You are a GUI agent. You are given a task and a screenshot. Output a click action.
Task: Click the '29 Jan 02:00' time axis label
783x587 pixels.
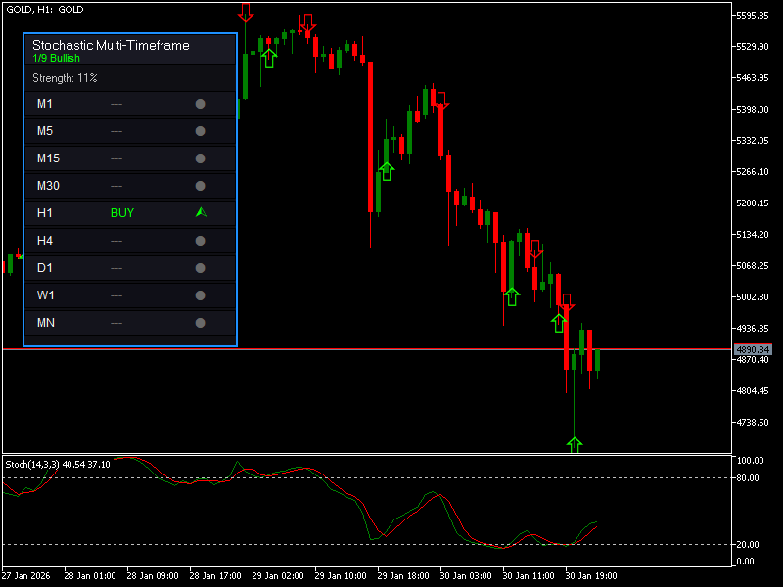click(278, 575)
